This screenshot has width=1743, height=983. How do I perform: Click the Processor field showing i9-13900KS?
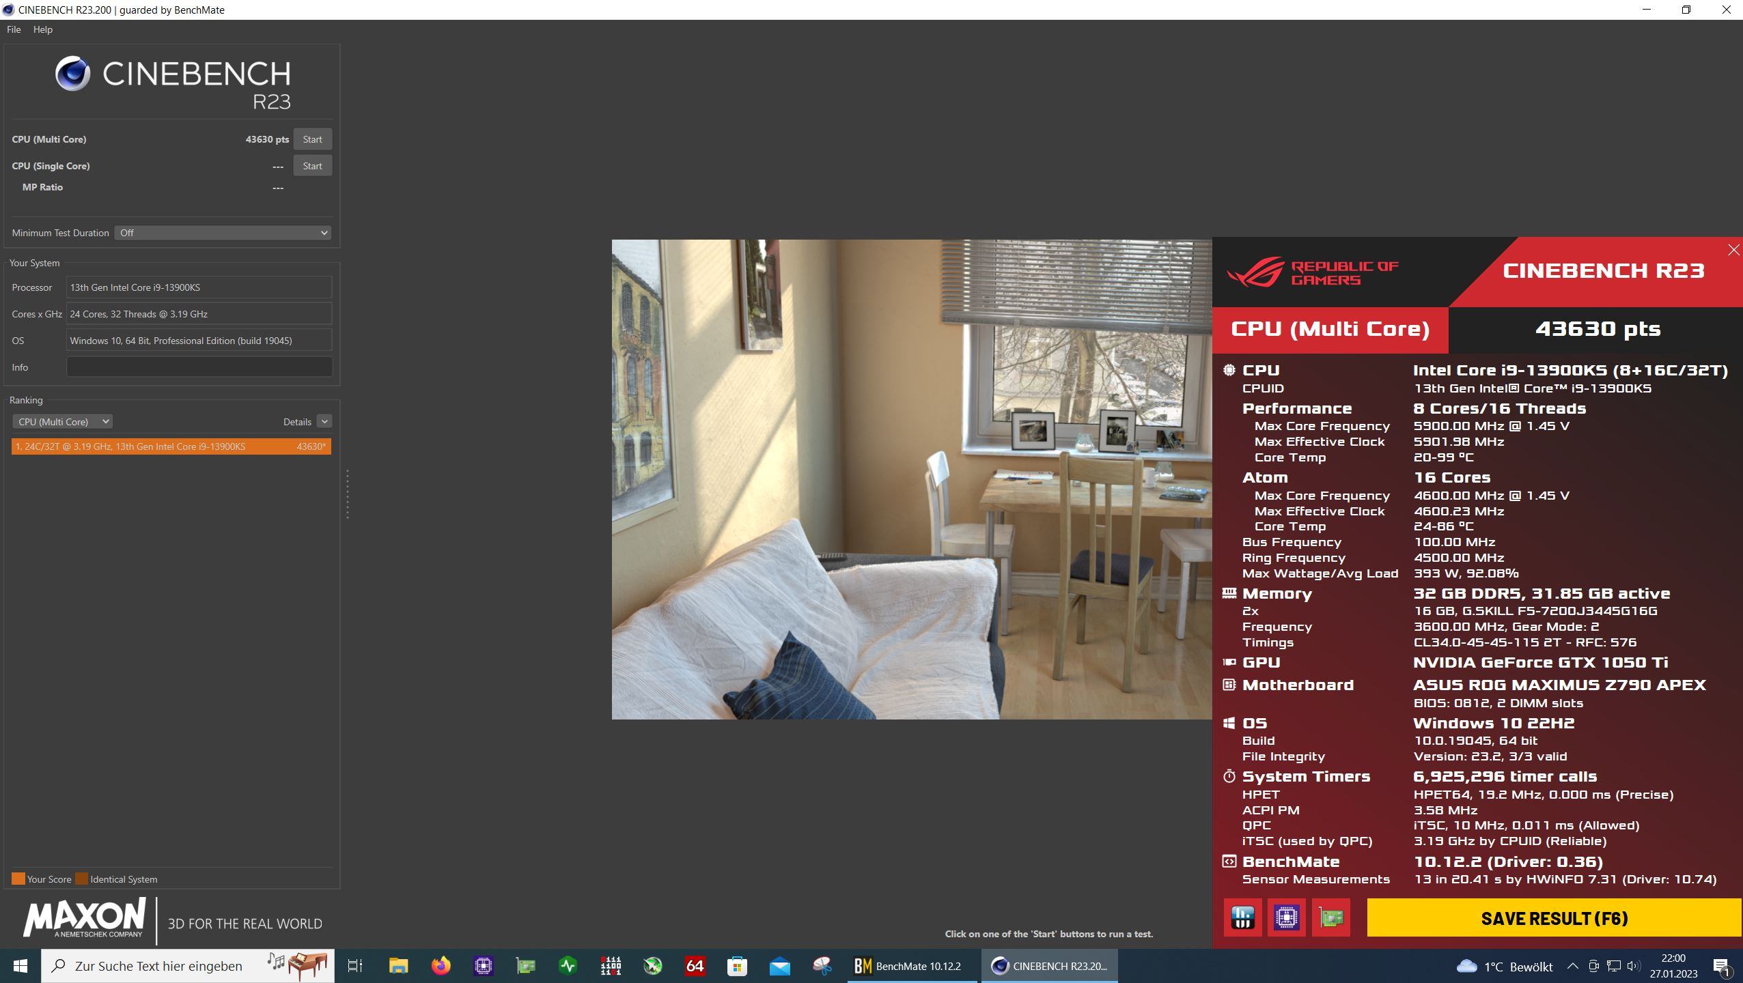pos(199,287)
